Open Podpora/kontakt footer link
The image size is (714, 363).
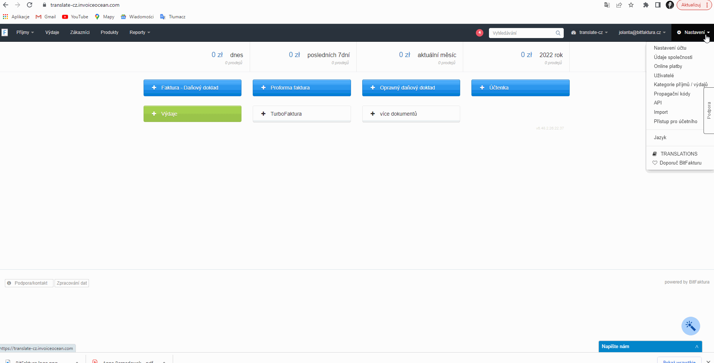pyautogui.click(x=29, y=283)
